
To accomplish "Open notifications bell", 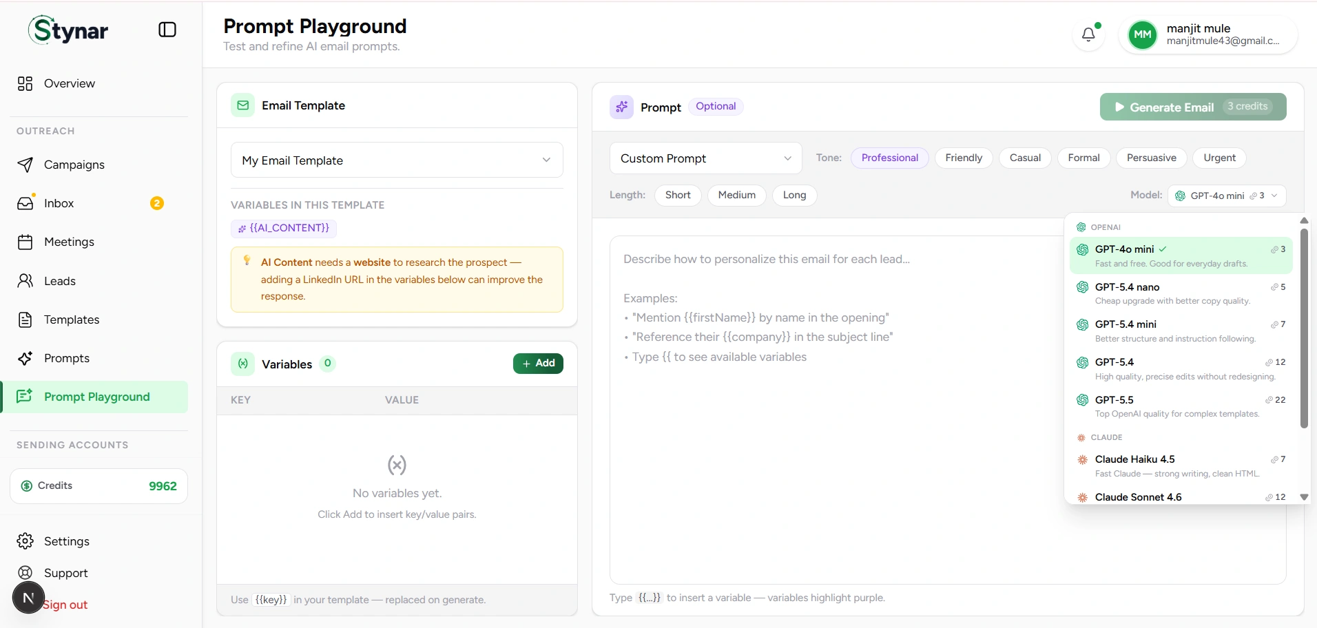I will [x=1088, y=34].
